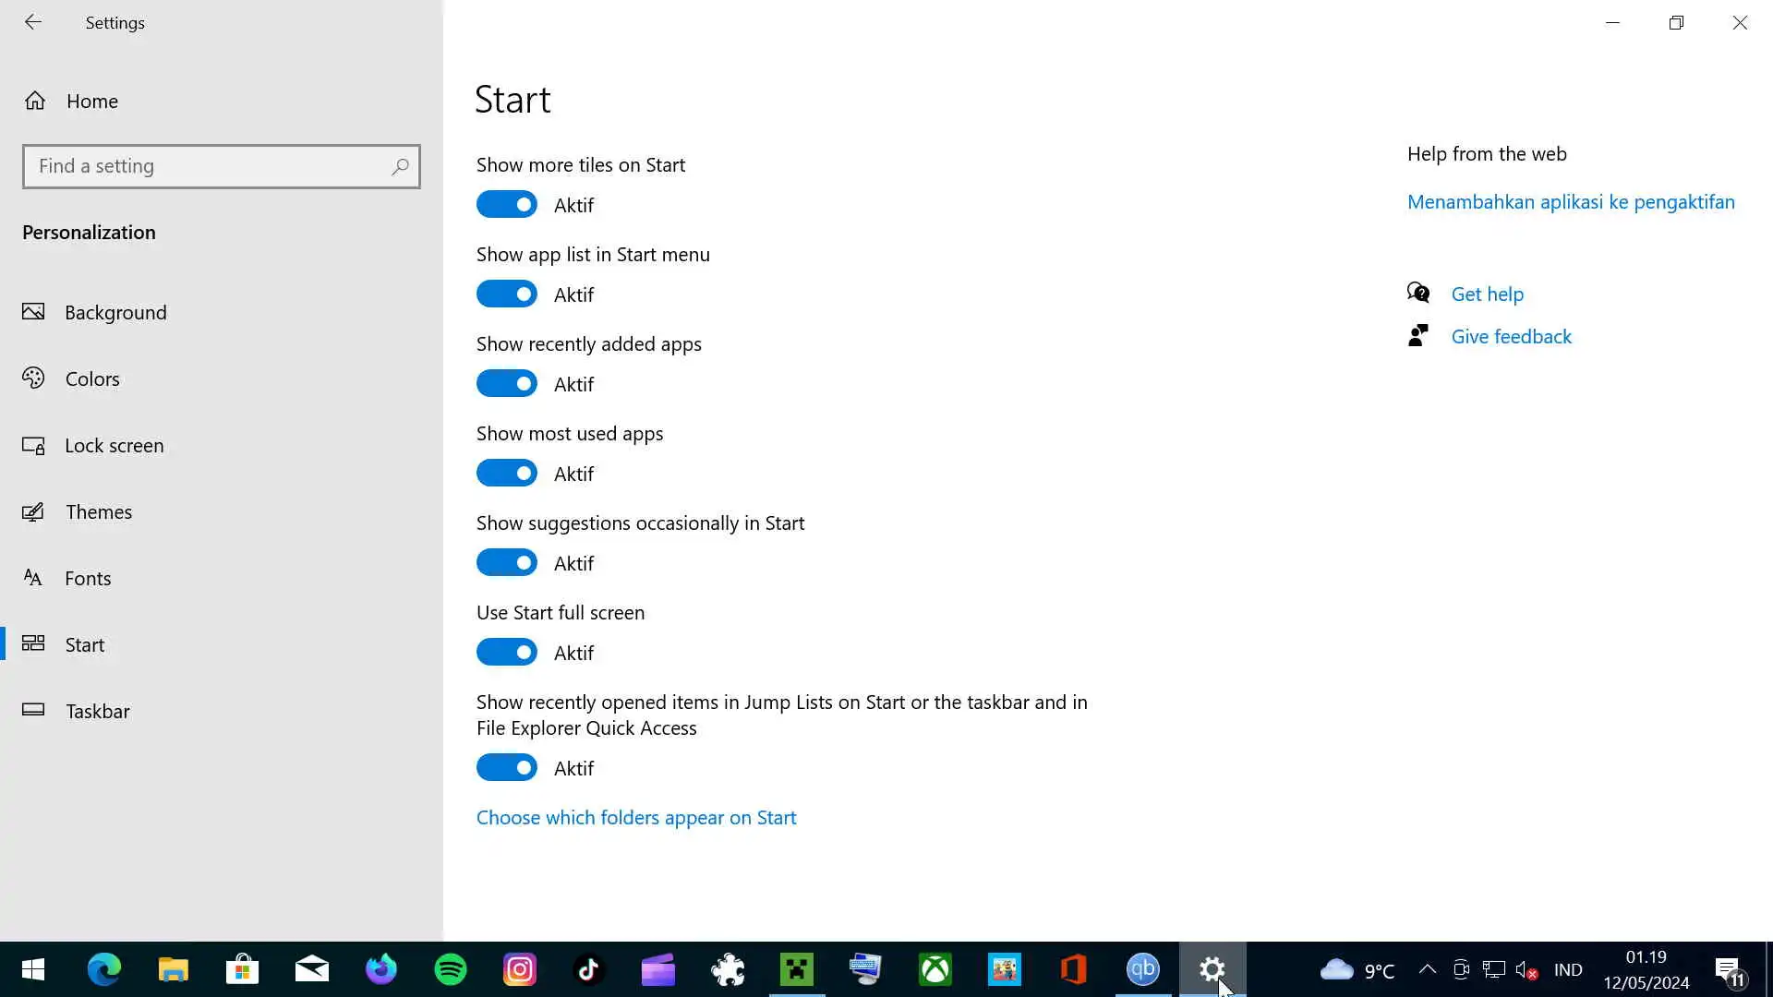Screen dimensions: 1773x997
Task: Open Spotify from the taskbar
Action: pyautogui.click(x=450, y=969)
